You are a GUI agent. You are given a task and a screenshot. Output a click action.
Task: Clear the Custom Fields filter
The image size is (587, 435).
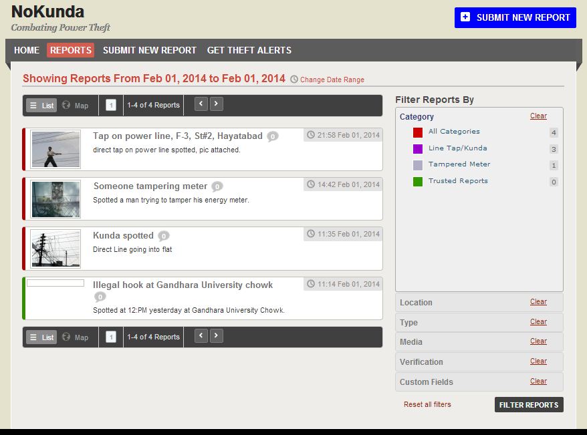tap(538, 381)
